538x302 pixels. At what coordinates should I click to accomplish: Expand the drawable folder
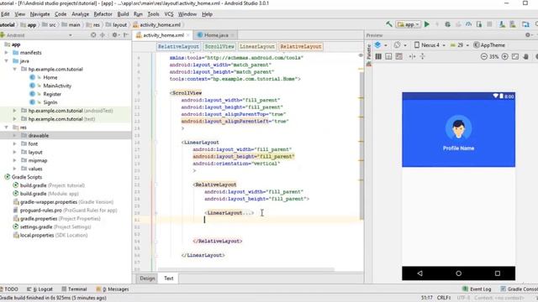coord(15,136)
